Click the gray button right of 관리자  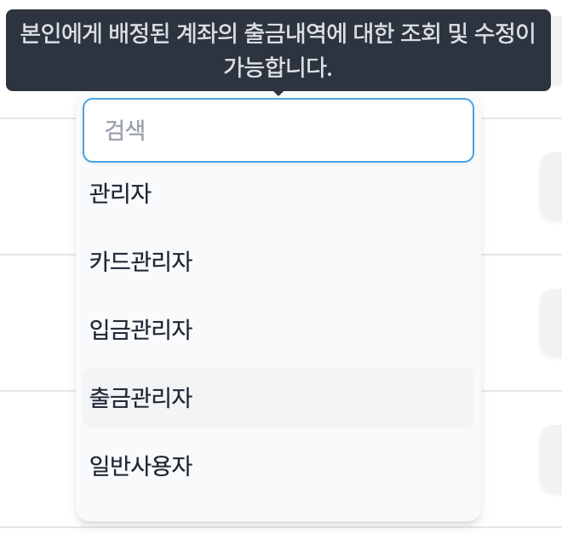point(551,187)
